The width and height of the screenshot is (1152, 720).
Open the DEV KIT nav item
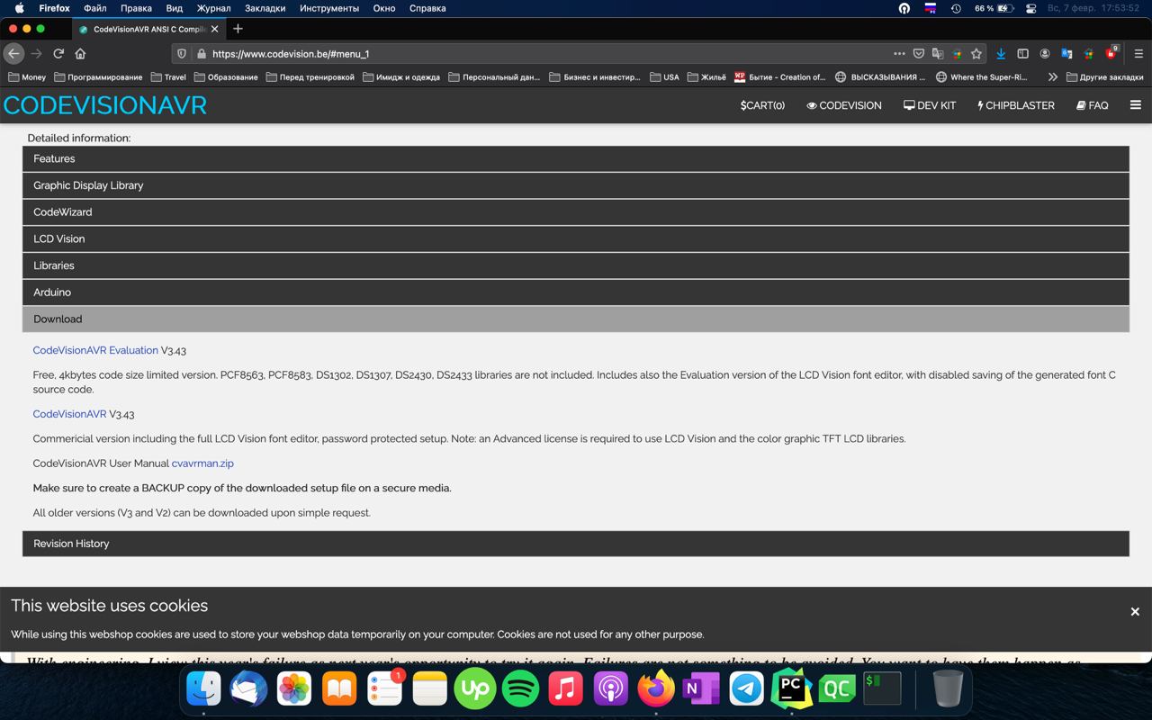point(930,105)
